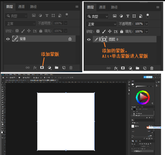
Task: Click 背景 layer thumbnail
Action: click(15, 38)
